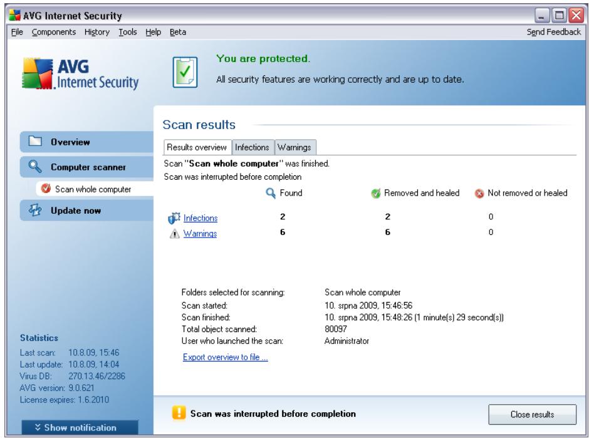Screen dimensions: 589x438
Task: Click the Infections removed and healed count 2
Action: pos(388,216)
